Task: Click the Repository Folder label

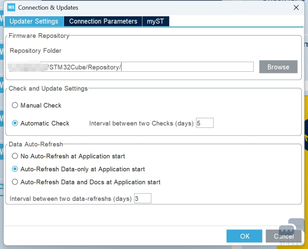Action: pos(36,51)
